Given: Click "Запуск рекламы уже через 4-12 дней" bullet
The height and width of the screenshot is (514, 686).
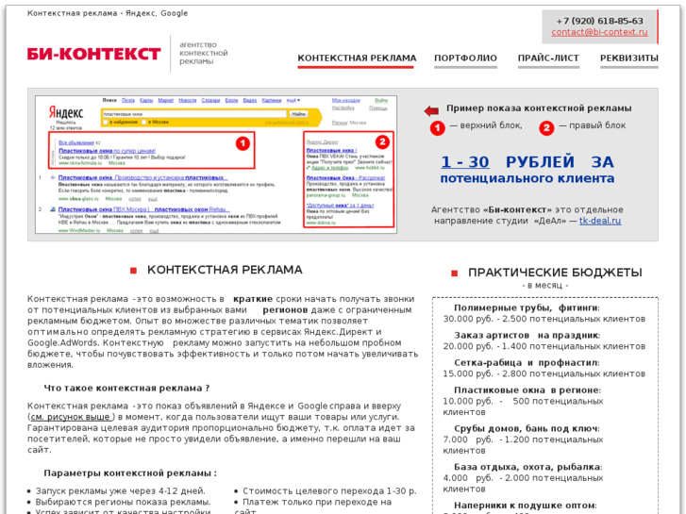Looking at the screenshot, I should coord(120,490).
